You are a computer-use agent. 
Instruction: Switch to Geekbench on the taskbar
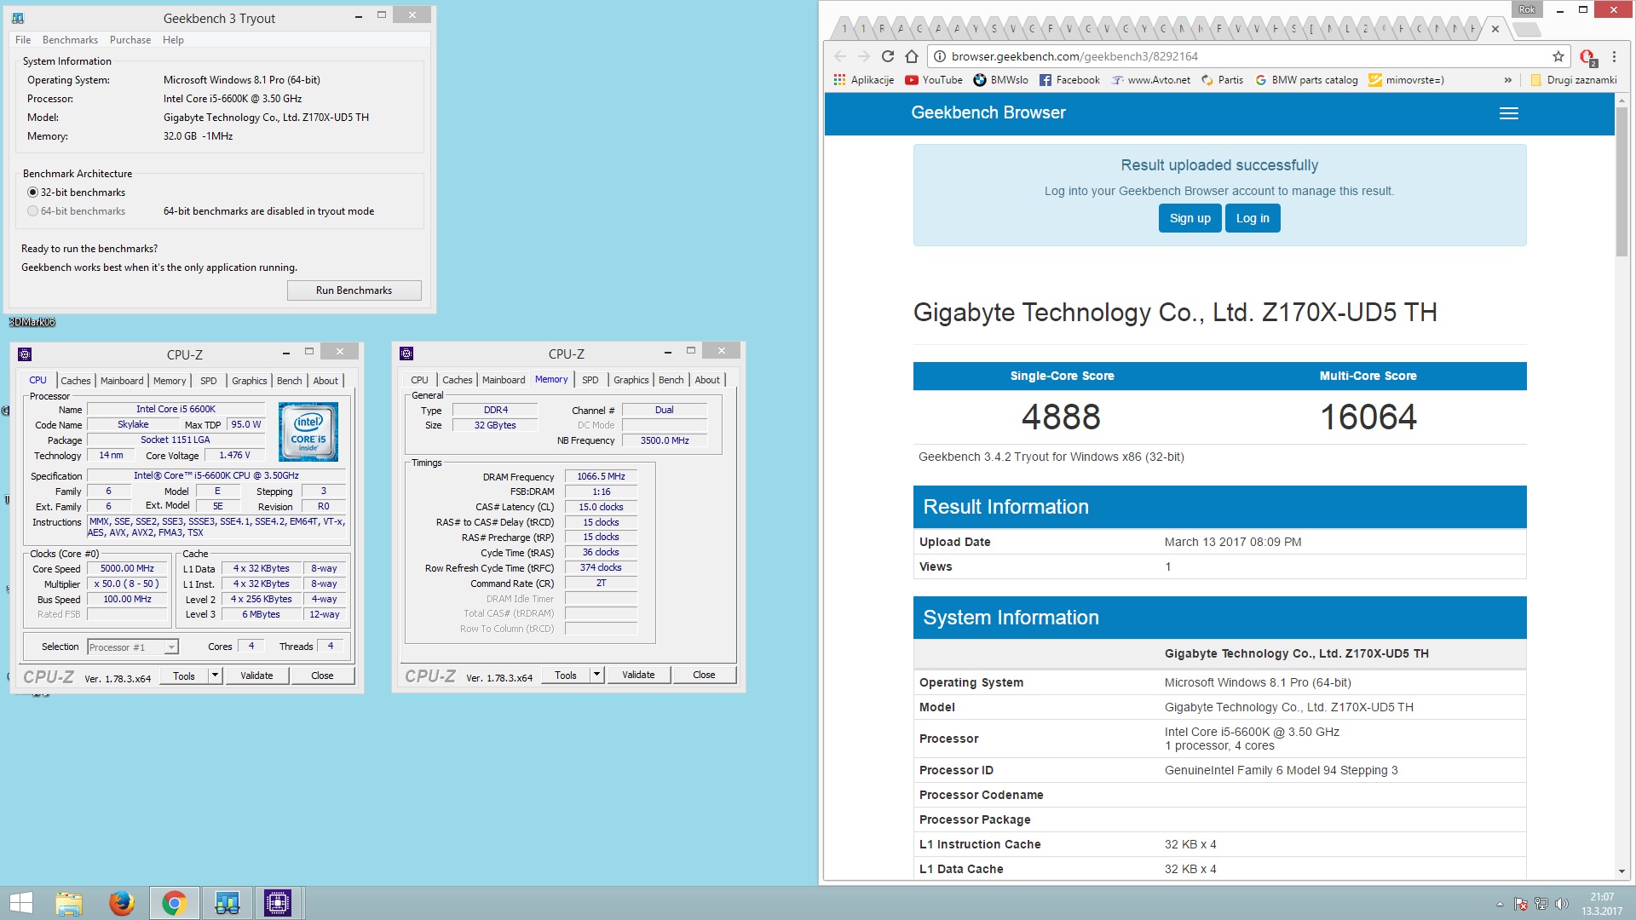coord(227,903)
